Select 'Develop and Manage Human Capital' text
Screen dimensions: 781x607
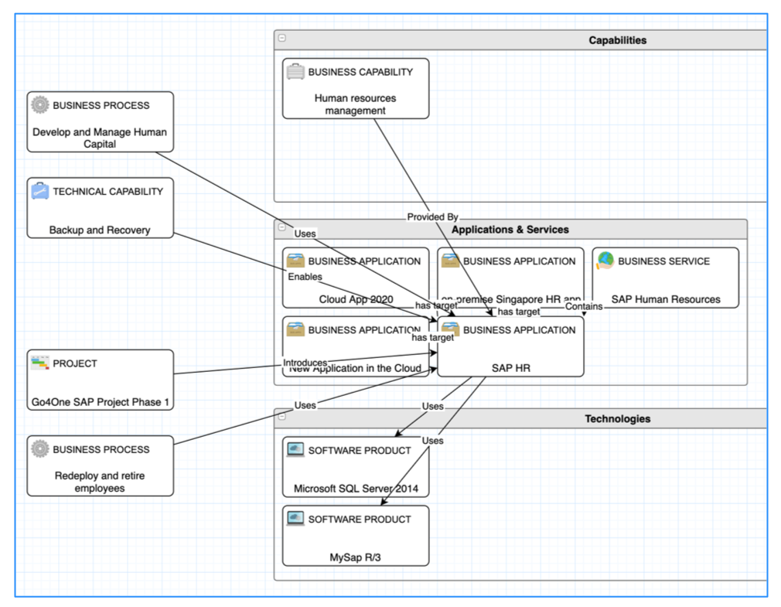100,138
